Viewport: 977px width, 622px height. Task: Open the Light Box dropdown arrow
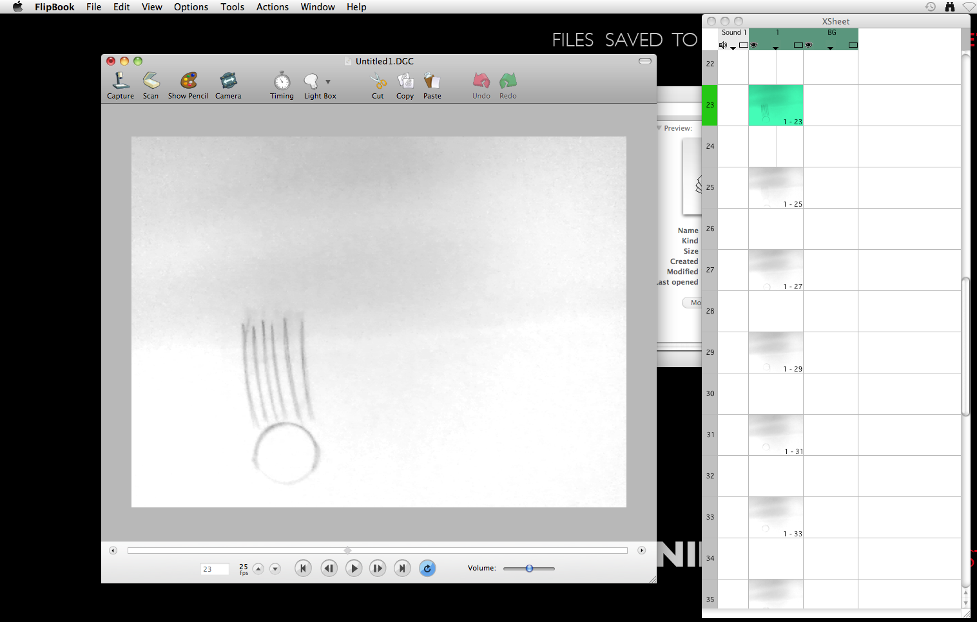point(328,82)
